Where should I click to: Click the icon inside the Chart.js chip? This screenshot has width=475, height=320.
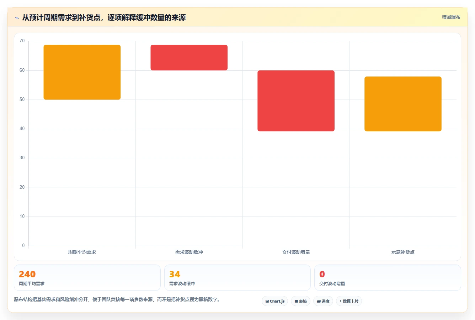267,301
